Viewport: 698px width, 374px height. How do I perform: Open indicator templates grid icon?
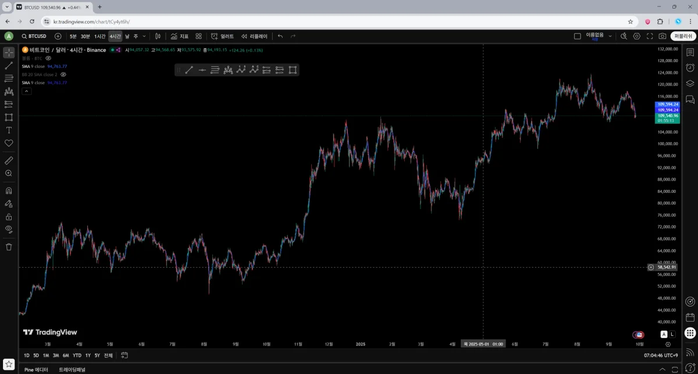pos(198,36)
